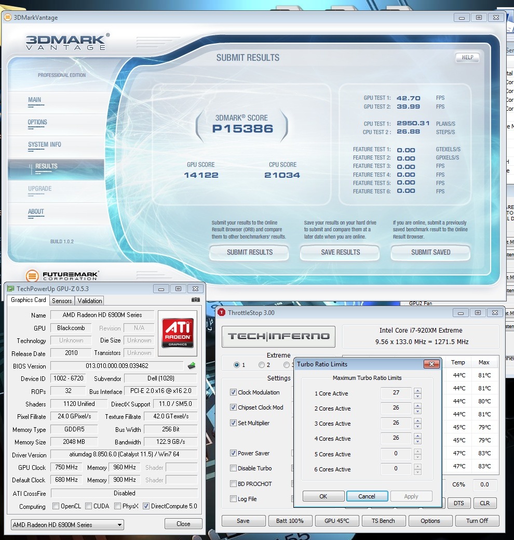Click the 3DMark Vantage title bar icon

coord(8,17)
